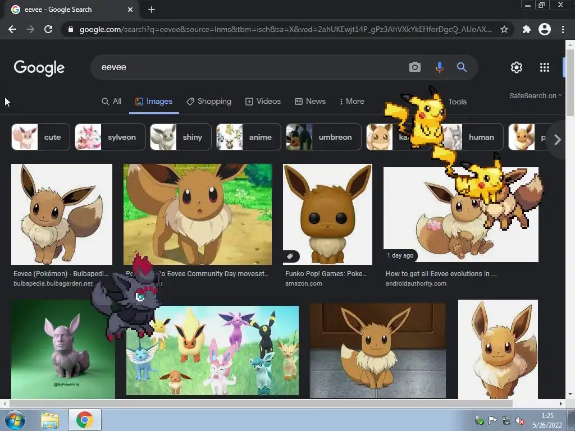Reload the Google search page
Image resolution: width=575 pixels, height=431 pixels.
(48, 29)
